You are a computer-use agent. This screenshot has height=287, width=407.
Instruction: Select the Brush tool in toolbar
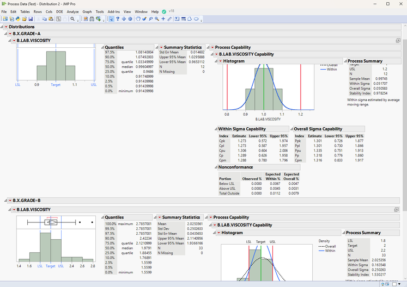[x=144, y=18]
